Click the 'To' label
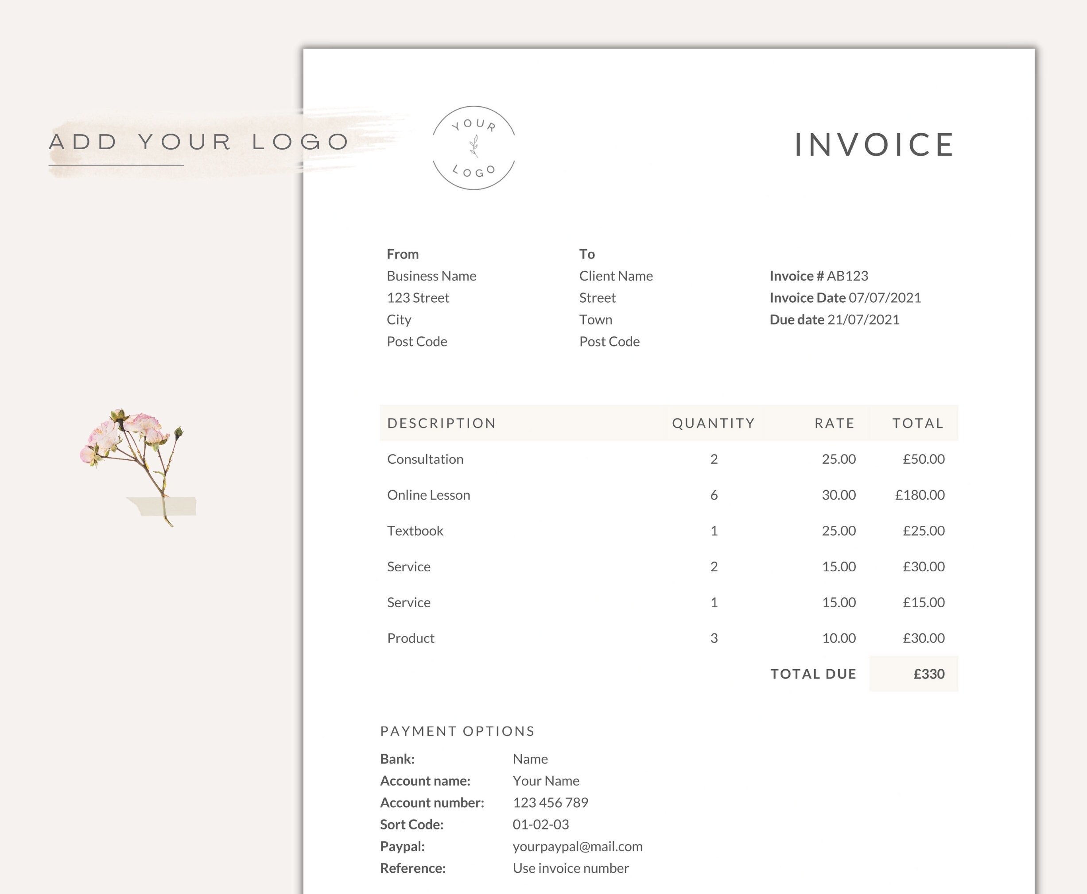 pos(587,254)
